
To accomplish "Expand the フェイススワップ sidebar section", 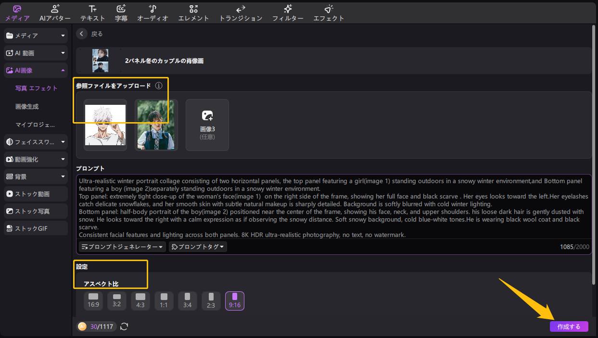I will pos(36,142).
